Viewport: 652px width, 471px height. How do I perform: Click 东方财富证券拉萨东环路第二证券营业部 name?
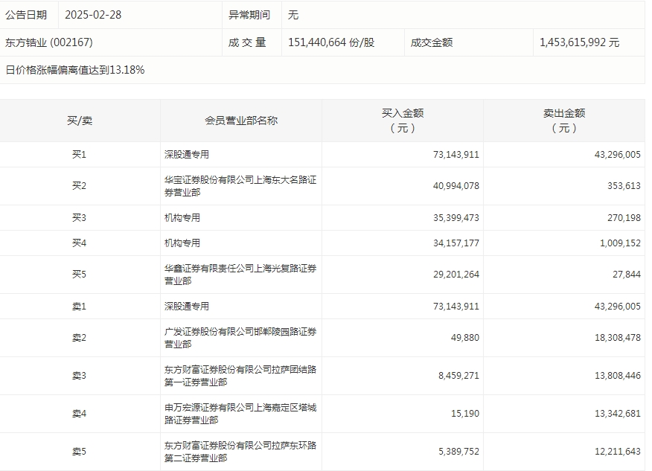[x=240, y=452]
